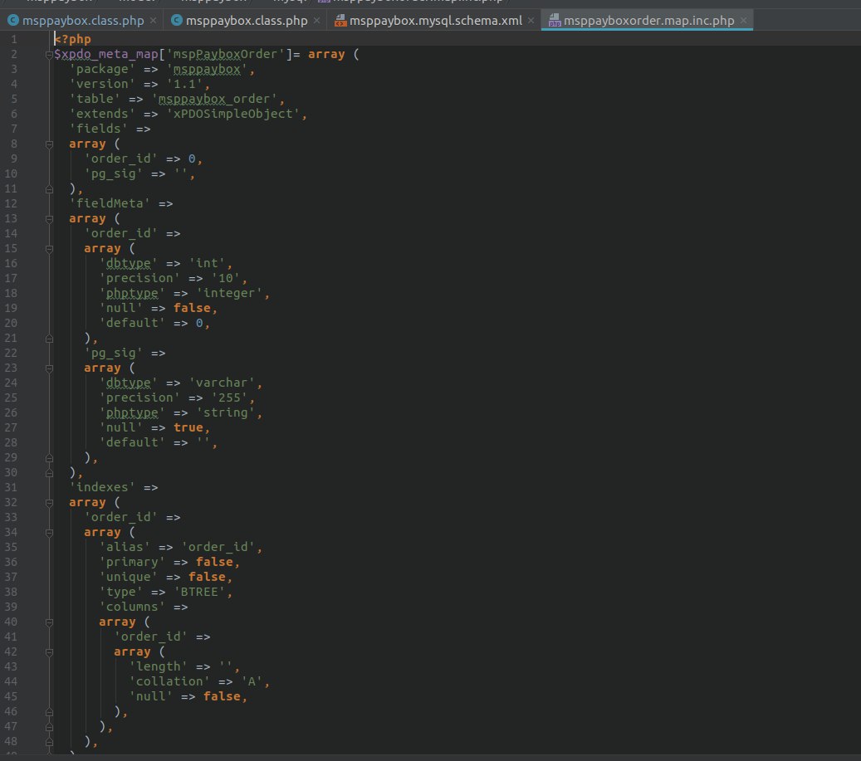
Task: Click the 'fieldMeta' key on line 12
Action: tap(110, 203)
